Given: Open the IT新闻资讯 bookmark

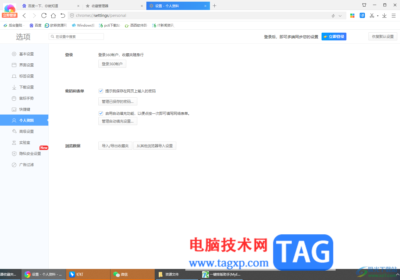Looking at the screenshot, I should pyautogui.click(x=163, y=25).
